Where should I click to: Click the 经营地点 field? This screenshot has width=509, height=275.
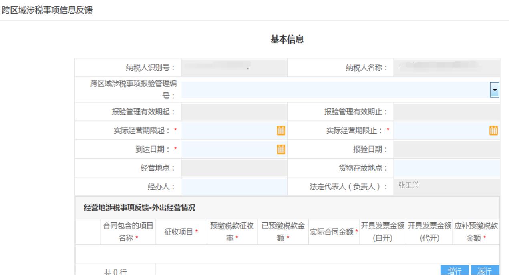point(234,168)
